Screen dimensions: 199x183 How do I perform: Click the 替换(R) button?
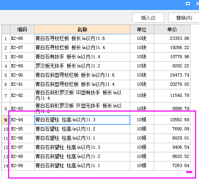tap(184, 18)
